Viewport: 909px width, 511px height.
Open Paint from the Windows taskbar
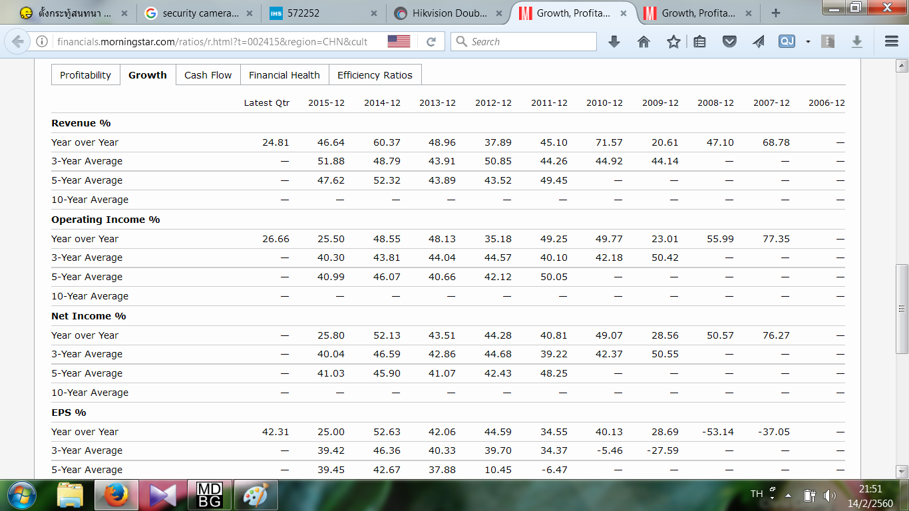click(256, 496)
